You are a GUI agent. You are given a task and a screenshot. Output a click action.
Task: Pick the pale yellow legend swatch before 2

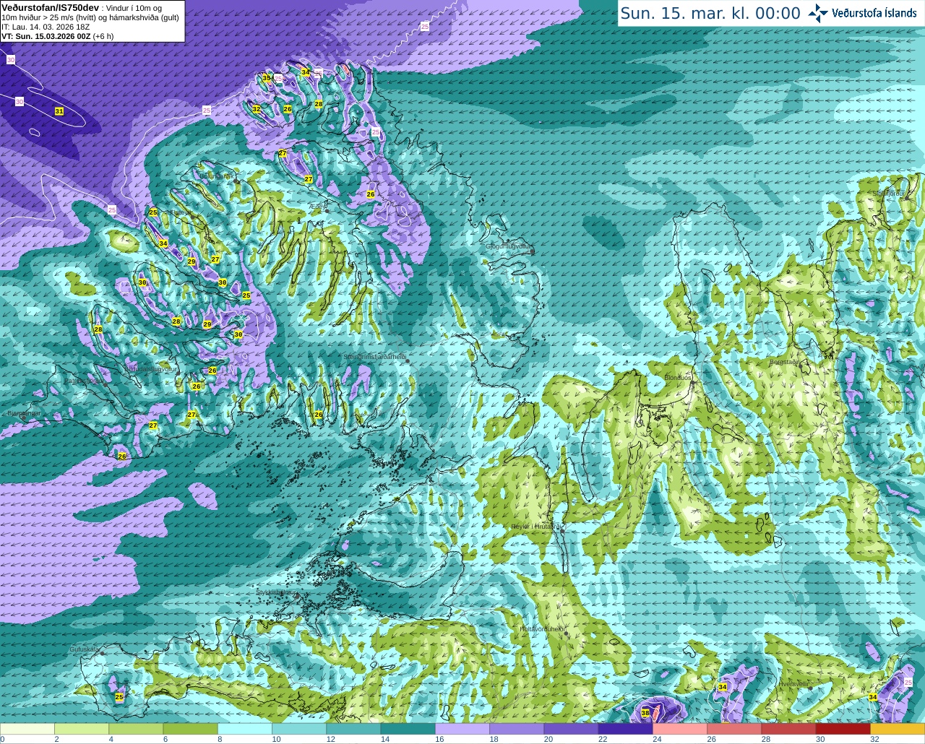tap(27, 729)
